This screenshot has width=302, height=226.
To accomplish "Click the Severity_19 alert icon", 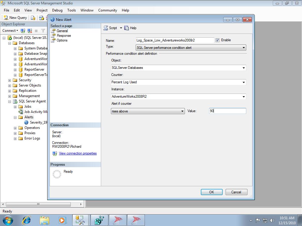I will point(26,122).
